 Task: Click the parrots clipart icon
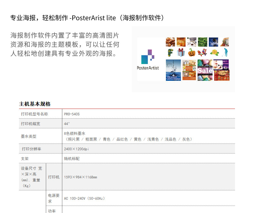202,52
